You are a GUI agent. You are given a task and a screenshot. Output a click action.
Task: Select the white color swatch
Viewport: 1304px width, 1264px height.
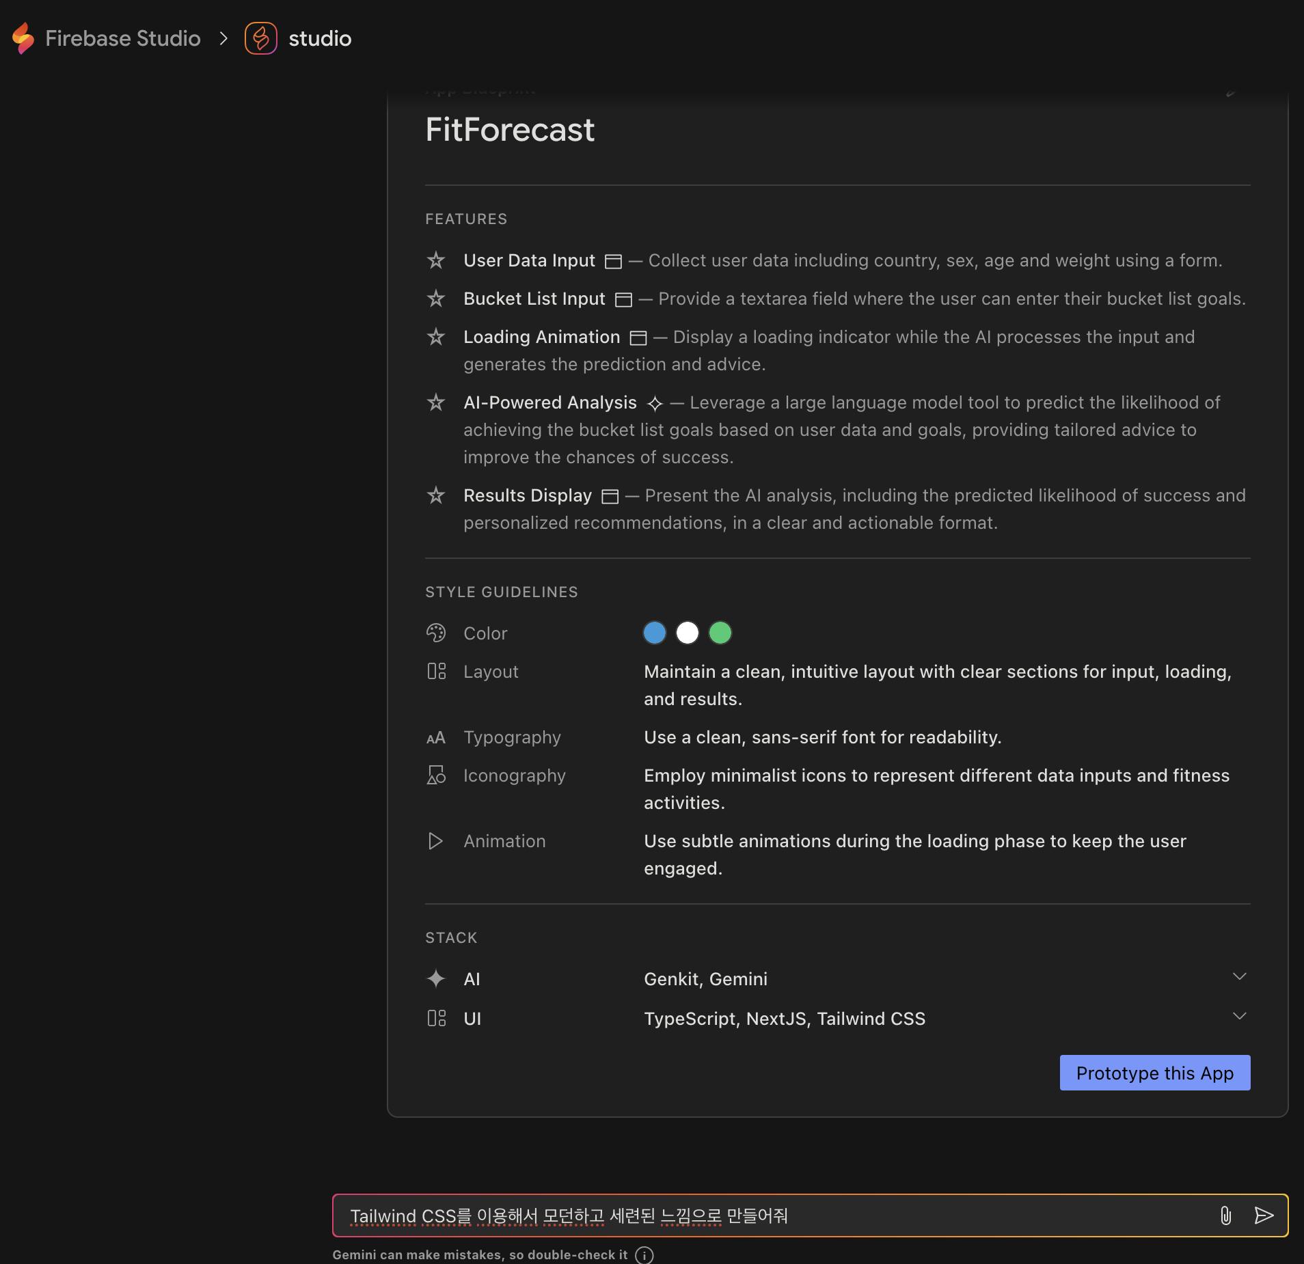click(688, 633)
